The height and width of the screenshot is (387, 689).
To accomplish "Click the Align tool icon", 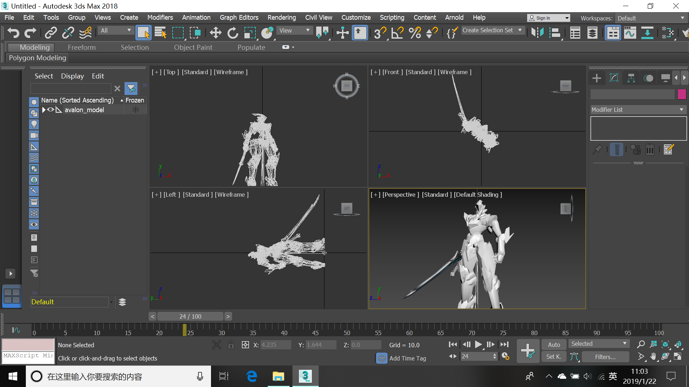I will coord(555,33).
